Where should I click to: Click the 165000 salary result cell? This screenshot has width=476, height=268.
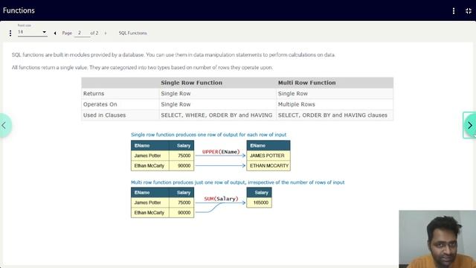[260, 202]
